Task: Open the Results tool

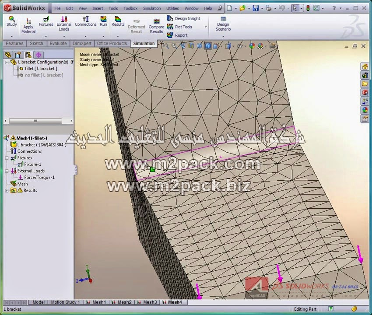Action: coord(118,21)
